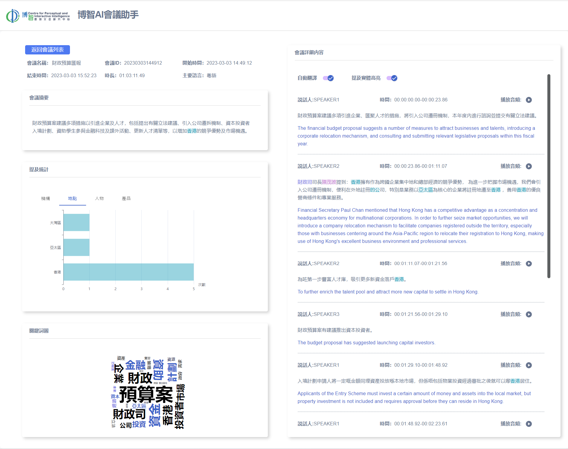Play audio for SPEAKER2 segment starting 00:00:23.86
The image size is (568, 449).
(x=529, y=166)
